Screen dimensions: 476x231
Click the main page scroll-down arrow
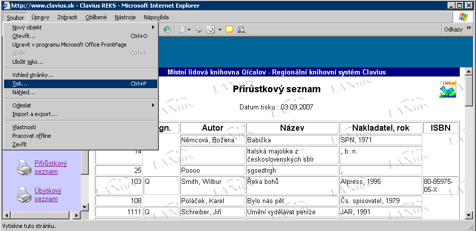(x=468, y=215)
